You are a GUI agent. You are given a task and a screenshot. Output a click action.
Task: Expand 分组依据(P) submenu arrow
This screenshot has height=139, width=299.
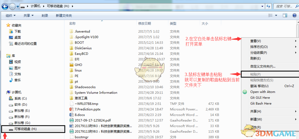click(x=296, y=53)
